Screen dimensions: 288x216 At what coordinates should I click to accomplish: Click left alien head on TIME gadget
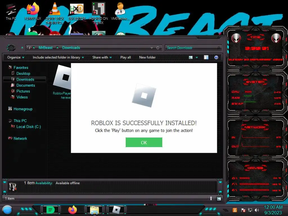(236, 38)
